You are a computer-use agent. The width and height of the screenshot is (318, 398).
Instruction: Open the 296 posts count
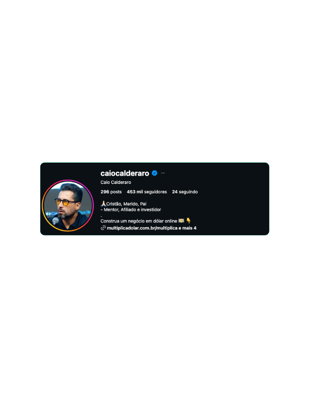[x=111, y=192]
